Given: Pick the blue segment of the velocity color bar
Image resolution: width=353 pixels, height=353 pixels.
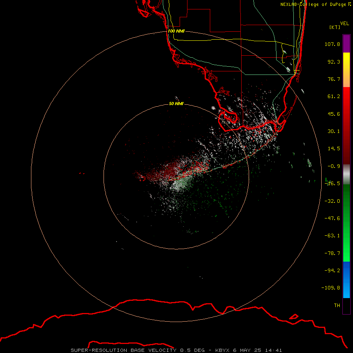Looking at the screenshot, I should [x=346, y=280].
